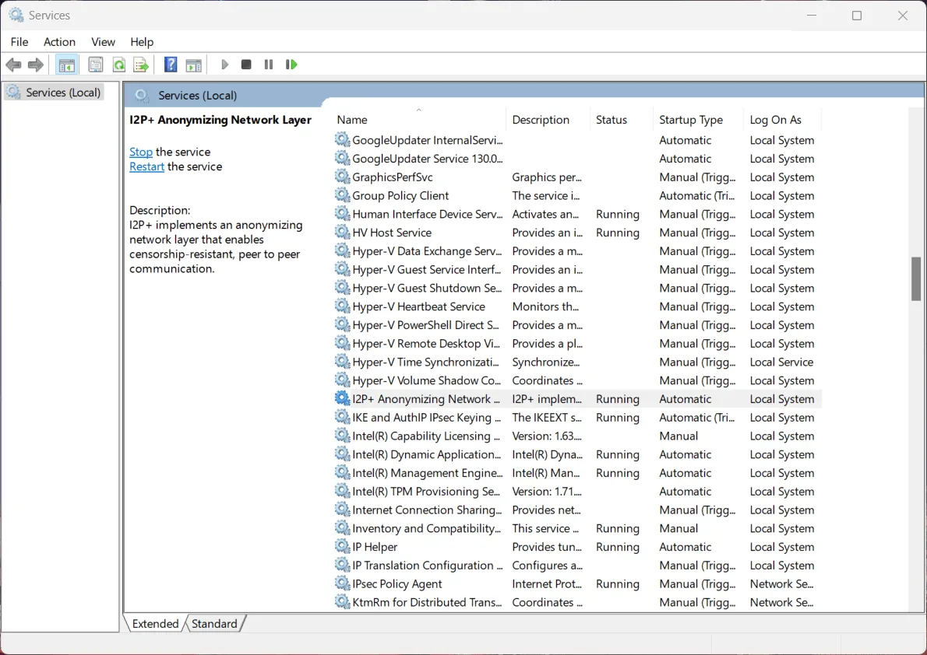Click the Export List toolbar icon
Screen dimensions: 927x655
click(141, 65)
